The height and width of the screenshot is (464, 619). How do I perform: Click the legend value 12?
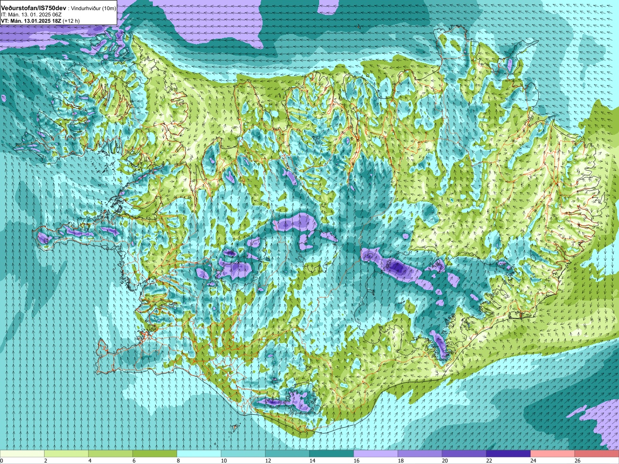tap(268, 461)
